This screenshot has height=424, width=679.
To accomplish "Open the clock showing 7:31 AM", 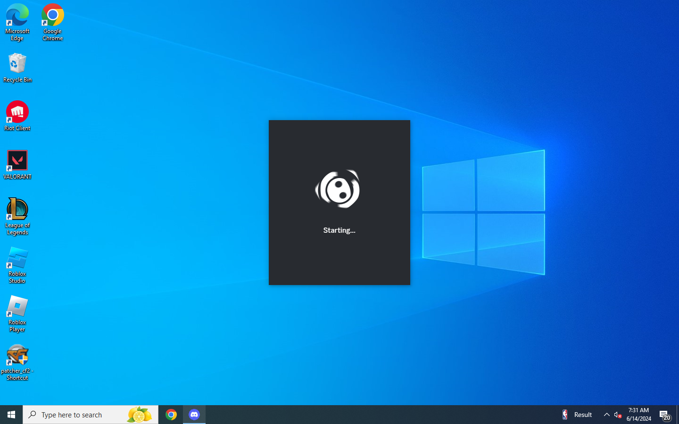I will pos(639,415).
